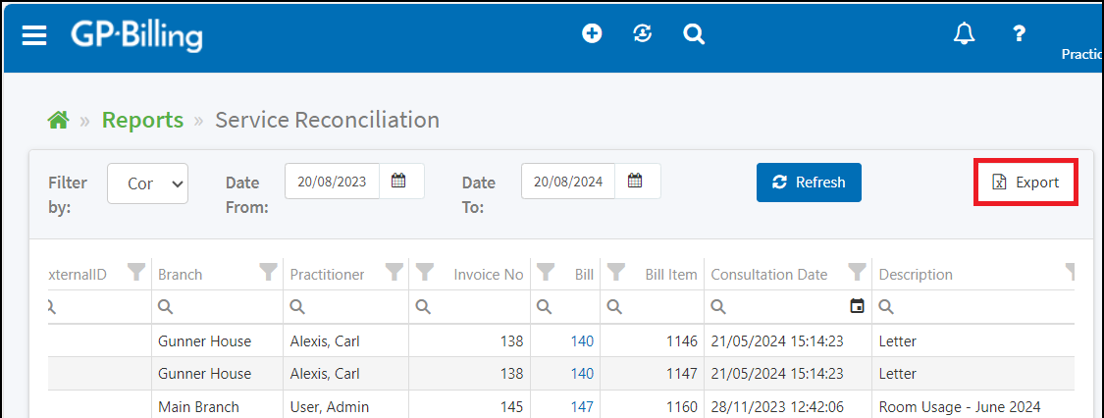
Task: Open the Date From calendar picker
Action: pos(398,181)
